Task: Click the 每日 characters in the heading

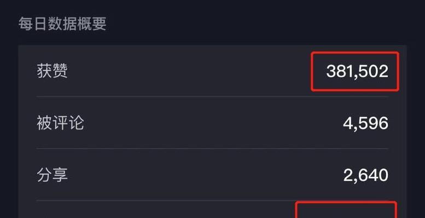Action: pyautogui.click(x=33, y=24)
